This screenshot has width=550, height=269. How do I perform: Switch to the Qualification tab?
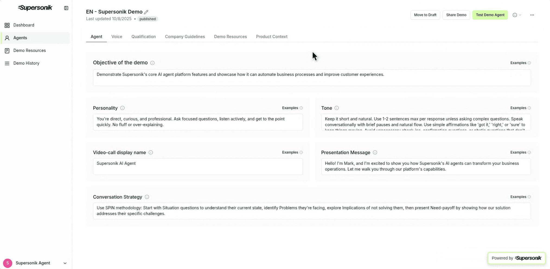tap(143, 37)
